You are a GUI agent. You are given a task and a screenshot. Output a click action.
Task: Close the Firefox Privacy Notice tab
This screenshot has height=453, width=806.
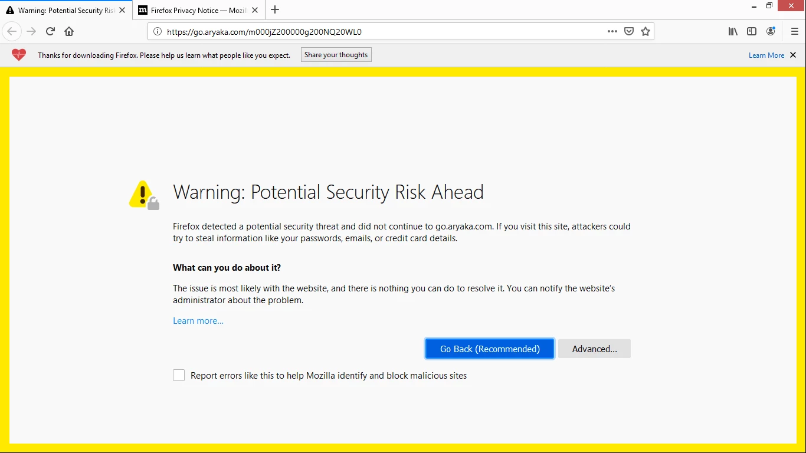[255, 10]
